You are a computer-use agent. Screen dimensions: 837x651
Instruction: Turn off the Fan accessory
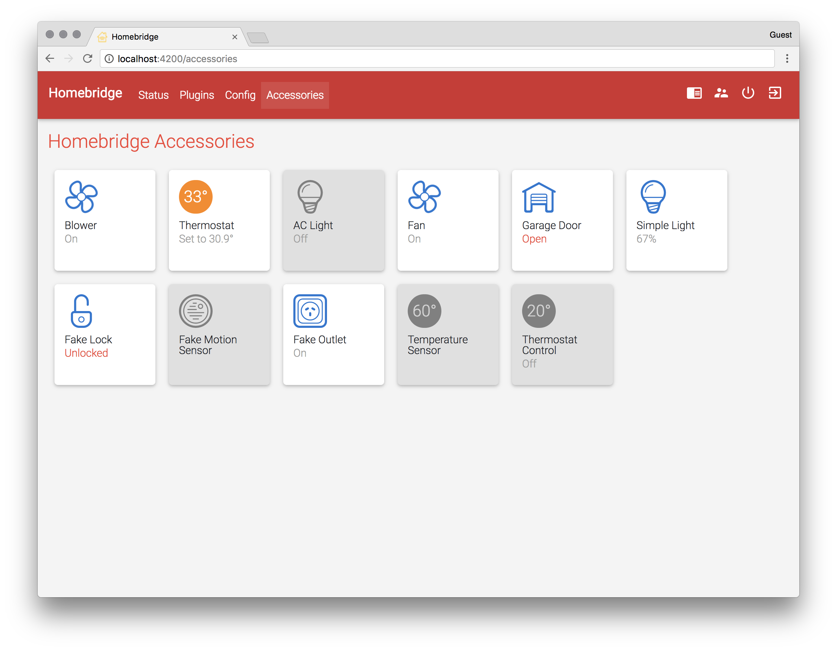(x=448, y=220)
